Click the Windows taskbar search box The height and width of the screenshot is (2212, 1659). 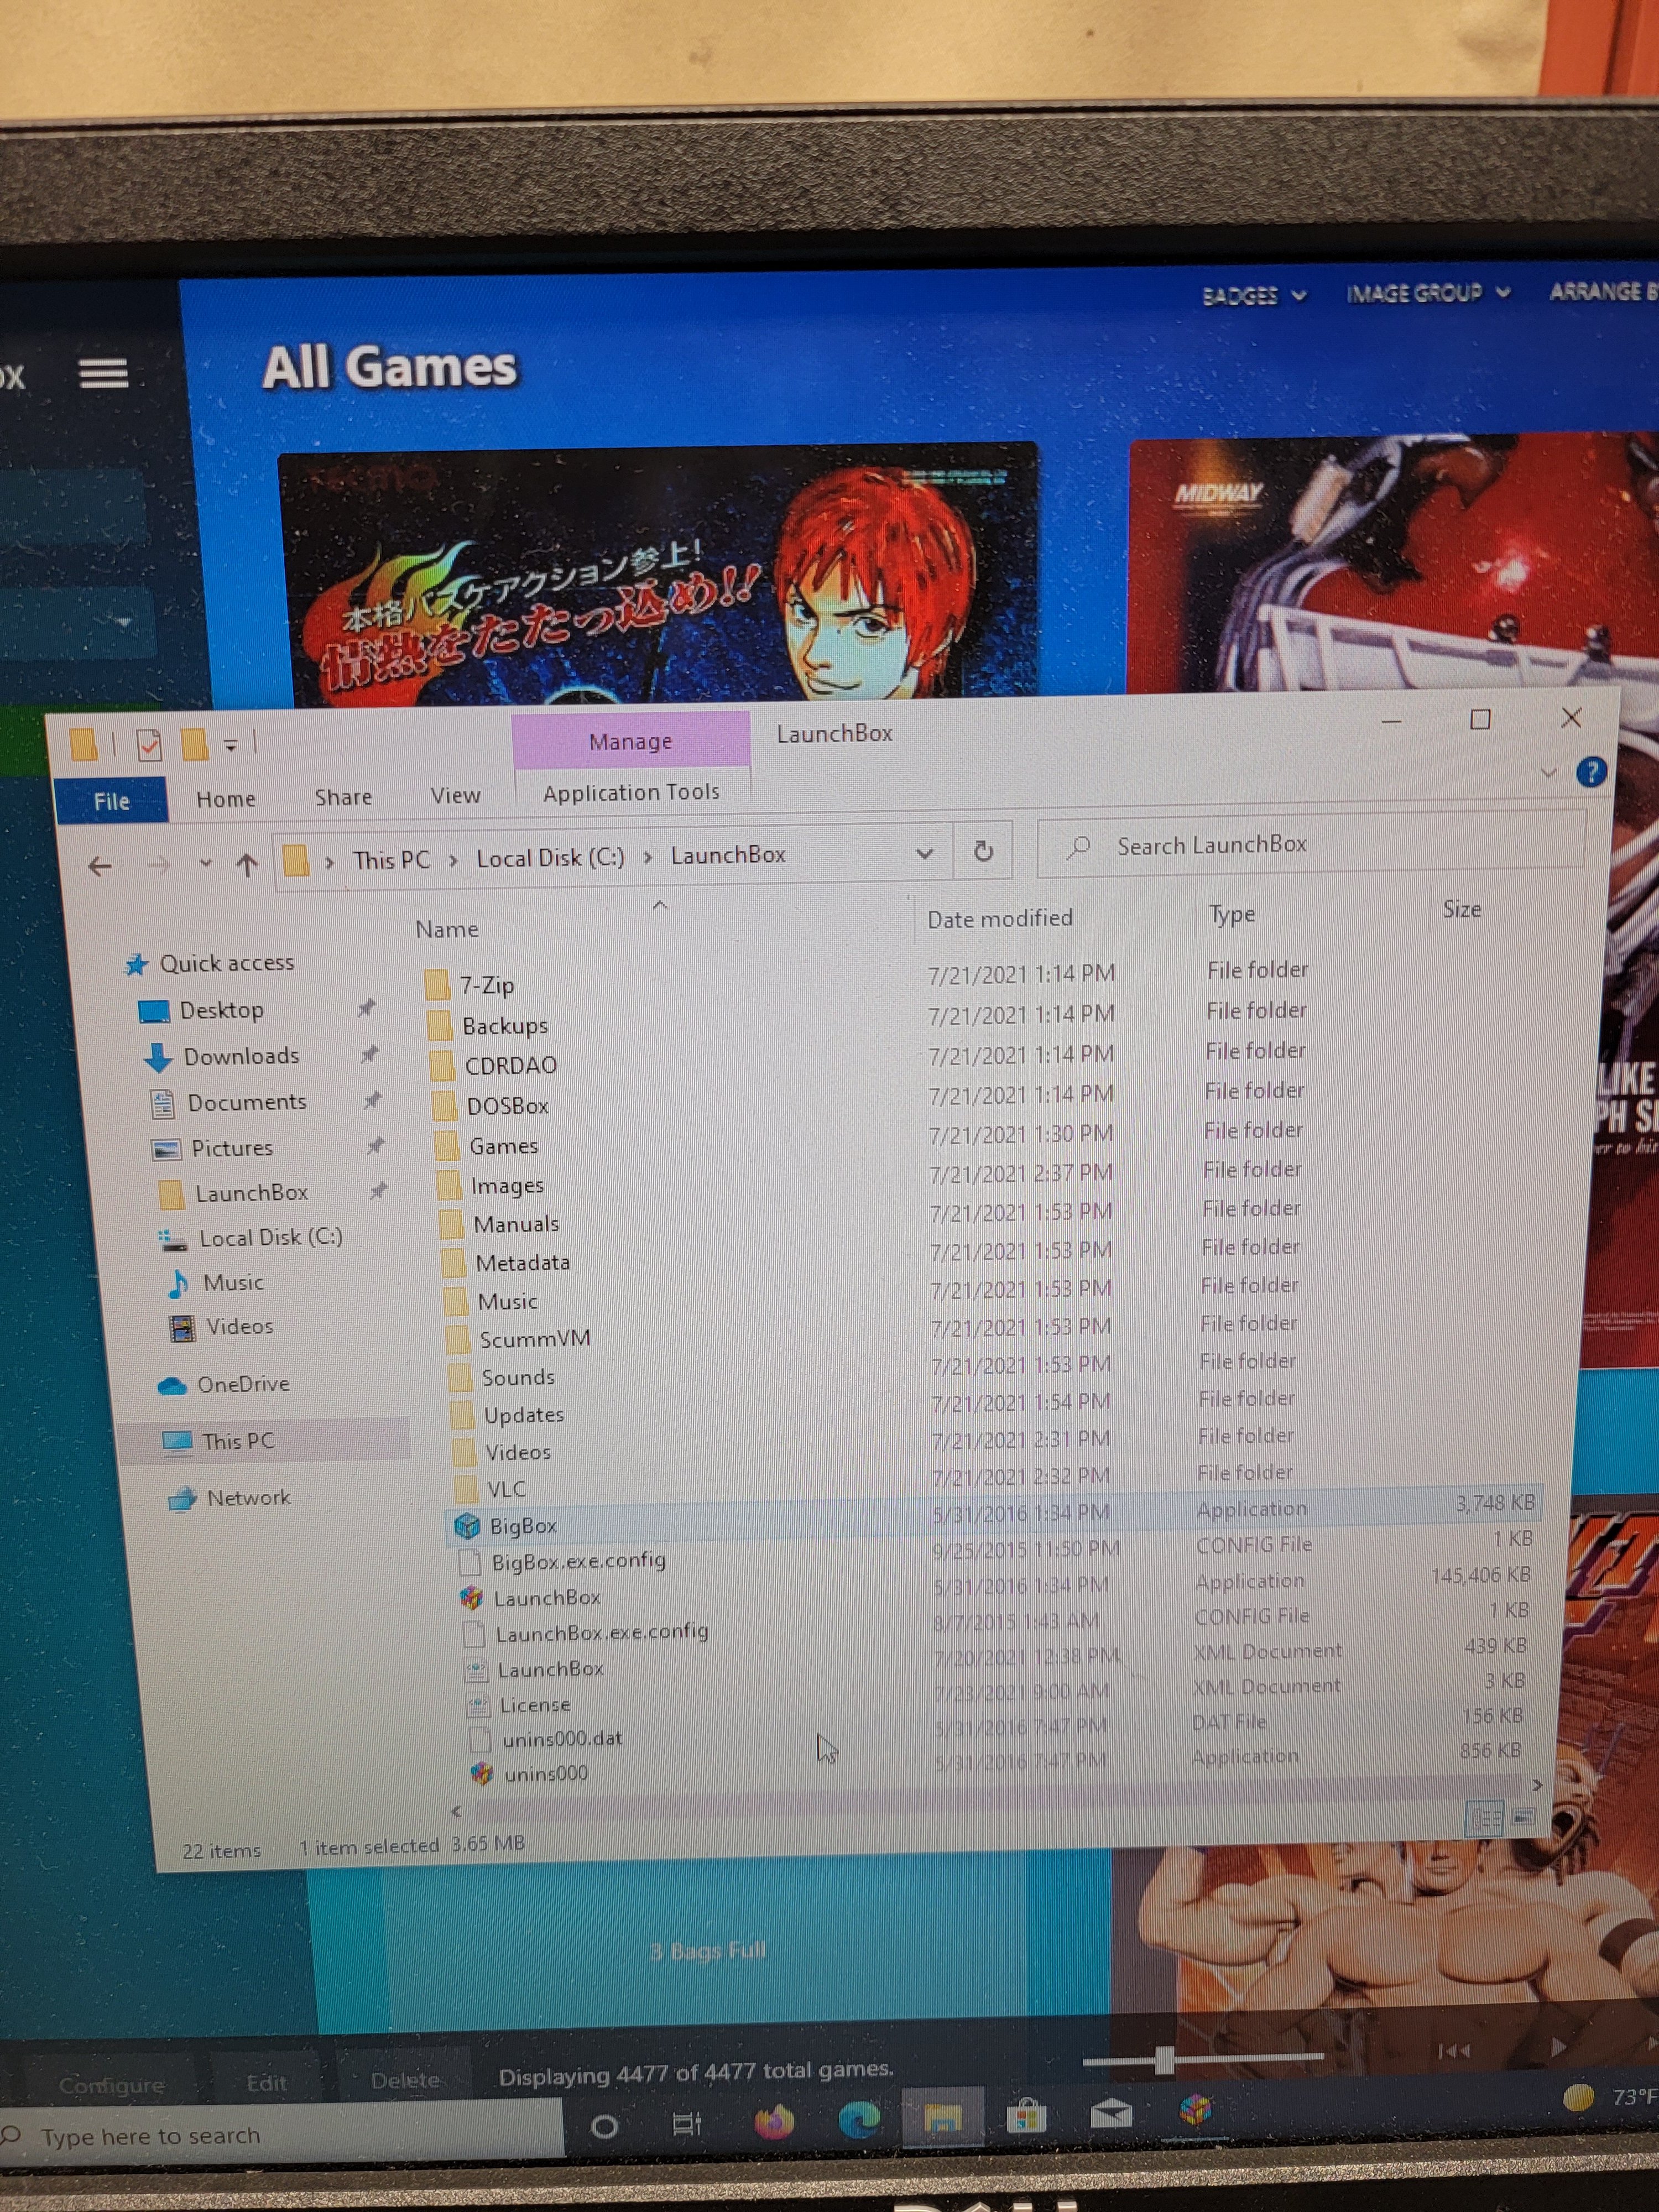pos(283,2136)
